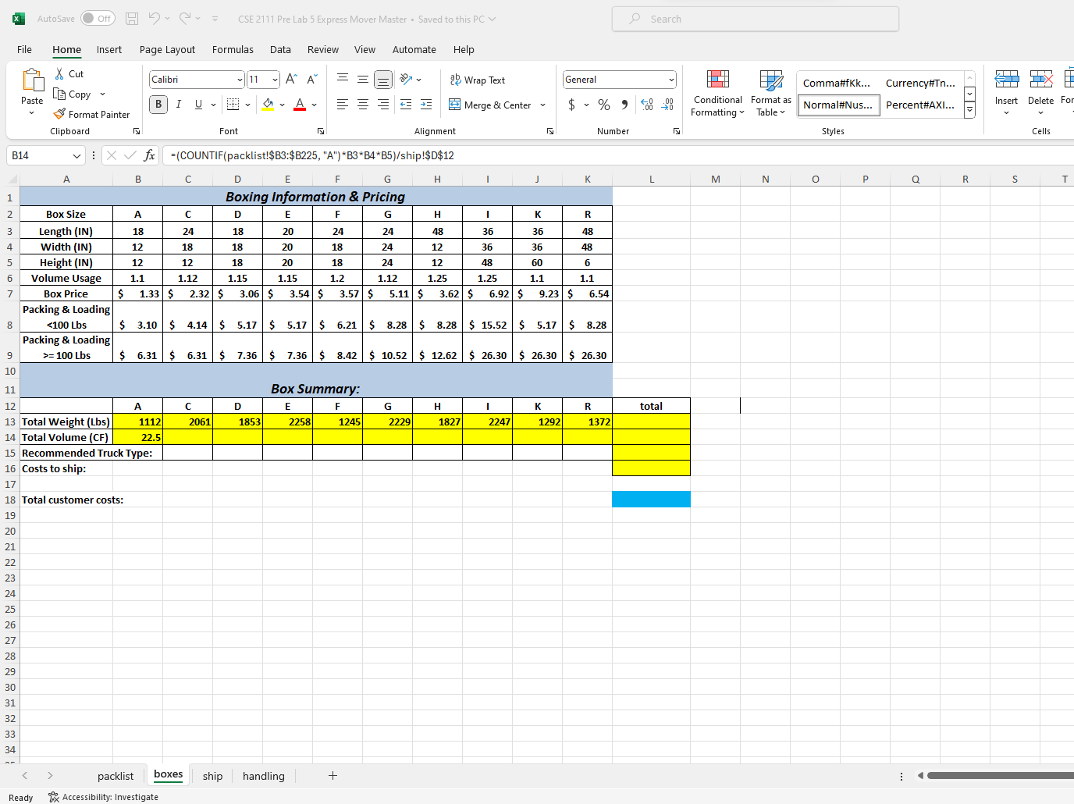
Task: Switch to the Insert ribbon tab
Action: coord(109,49)
